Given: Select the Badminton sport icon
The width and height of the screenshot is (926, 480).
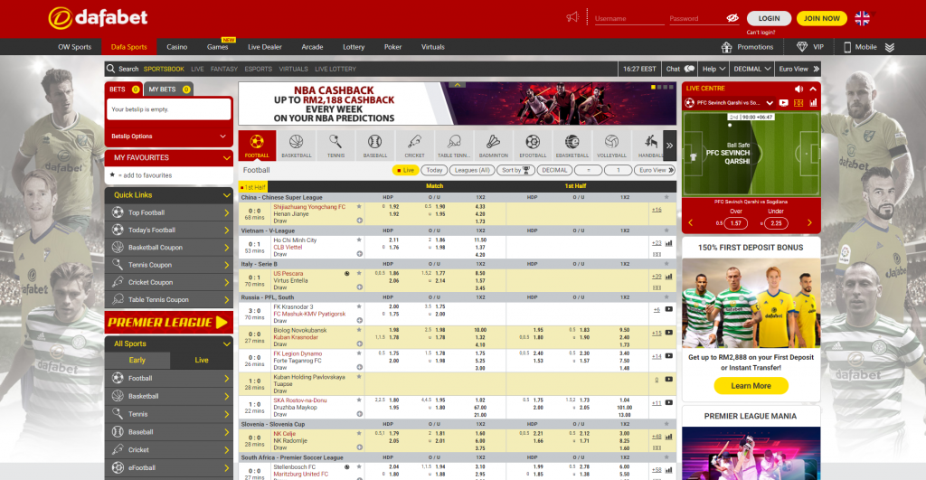Looking at the screenshot, I should click(493, 146).
